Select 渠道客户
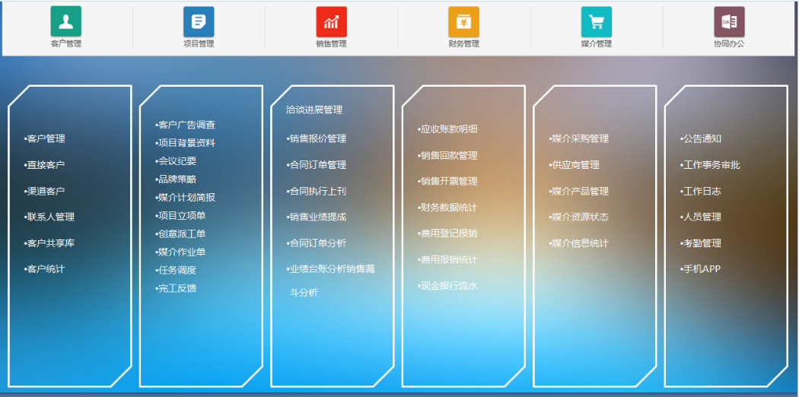Screen dimensions: 799x397 pyautogui.click(x=44, y=191)
